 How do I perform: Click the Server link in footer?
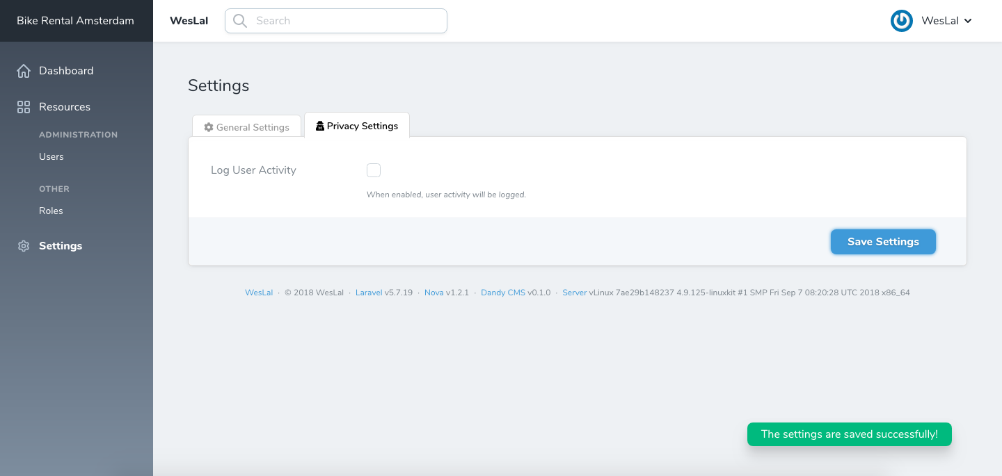tap(575, 293)
